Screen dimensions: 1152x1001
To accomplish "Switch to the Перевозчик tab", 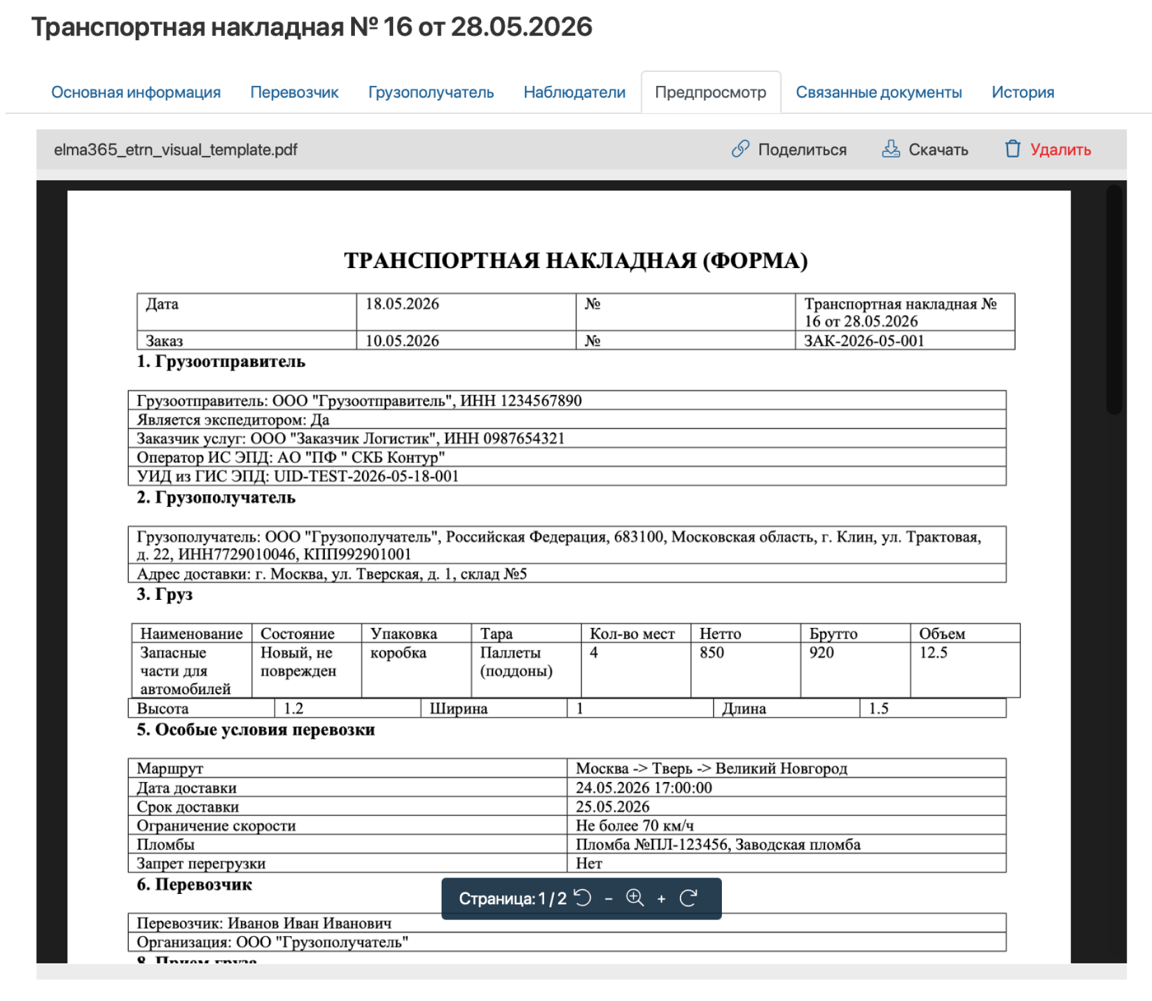I will coord(294,92).
